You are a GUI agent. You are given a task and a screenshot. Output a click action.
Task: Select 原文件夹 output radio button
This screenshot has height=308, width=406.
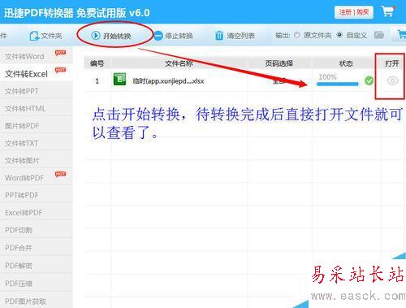pyautogui.click(x=297, y=35)
